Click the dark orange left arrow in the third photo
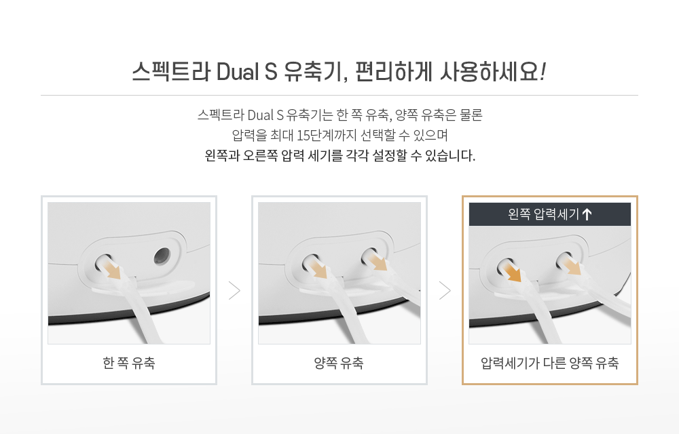This screenshot has width=679, height=434. (513, 273)
